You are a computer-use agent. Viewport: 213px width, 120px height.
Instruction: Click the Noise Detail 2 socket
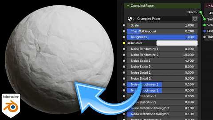point(124,79)
